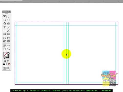This screenshot has height=92, width=123.
Task: Select the Type tool
Action: 5,27
